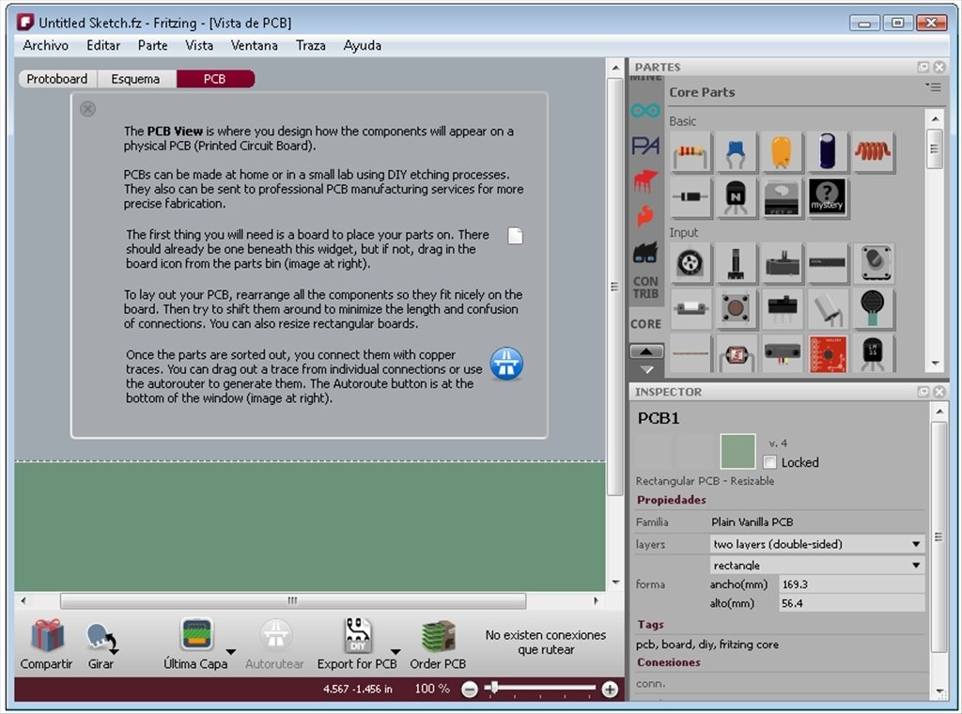Float the Partes panel
The width and height of the screenshot is (962, 714).
tap(923, 67)
